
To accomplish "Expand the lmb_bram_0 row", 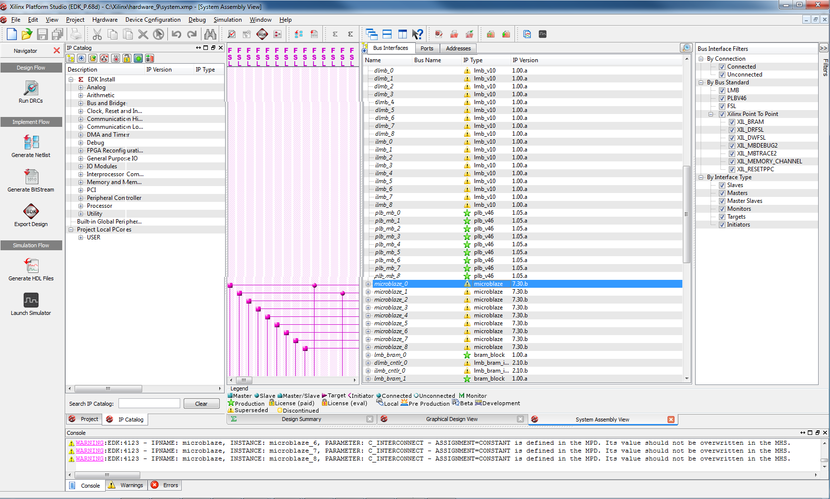I will pyautogui.click(x=368, y=355).
